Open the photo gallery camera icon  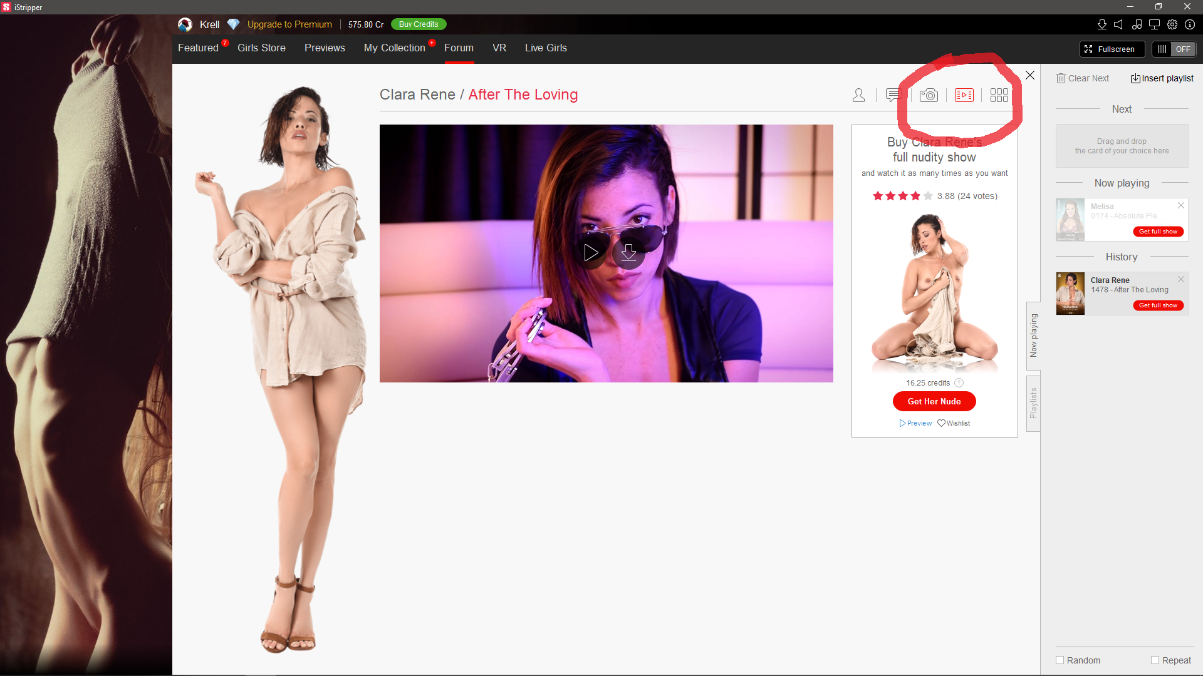point(929,95)
